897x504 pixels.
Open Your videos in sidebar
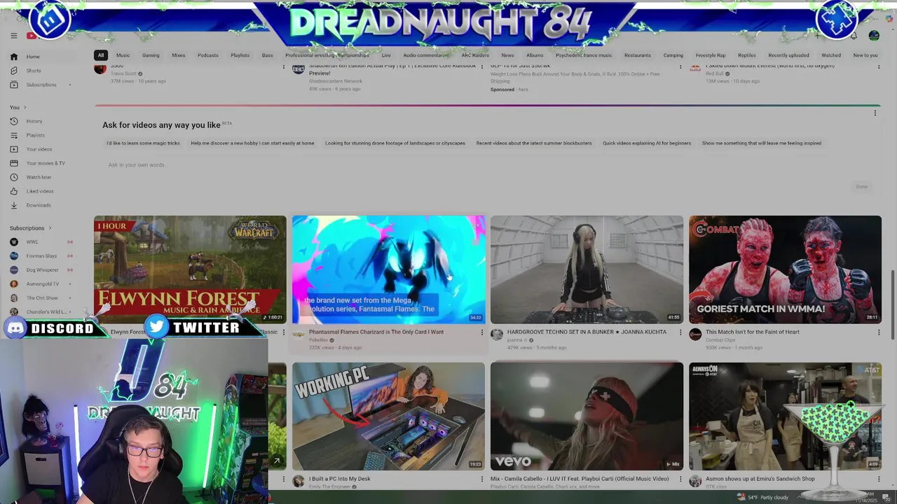(39, 149)
